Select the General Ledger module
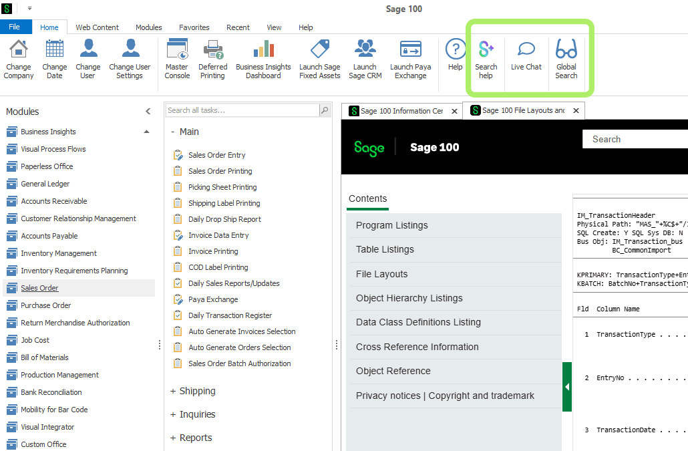The height and width of the screenshot is (451, 688). [45, 184]
